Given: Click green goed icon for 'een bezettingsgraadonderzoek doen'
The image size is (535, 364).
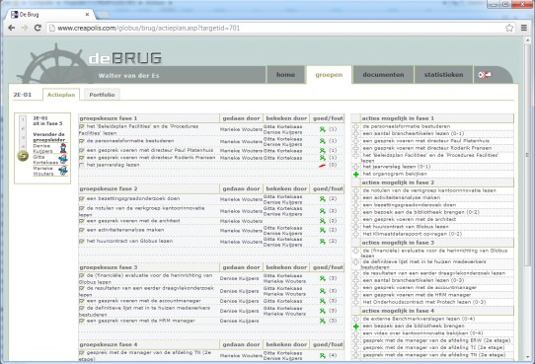Looking at the screenshot, I should point(323,198).
